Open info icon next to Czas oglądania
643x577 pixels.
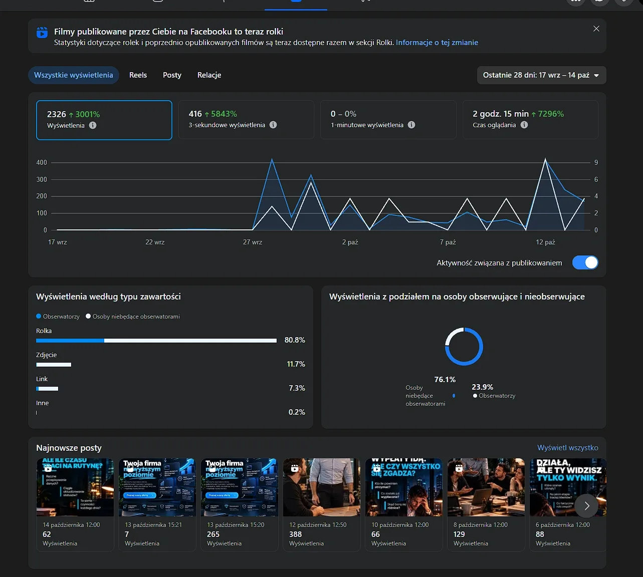(524, 125)
